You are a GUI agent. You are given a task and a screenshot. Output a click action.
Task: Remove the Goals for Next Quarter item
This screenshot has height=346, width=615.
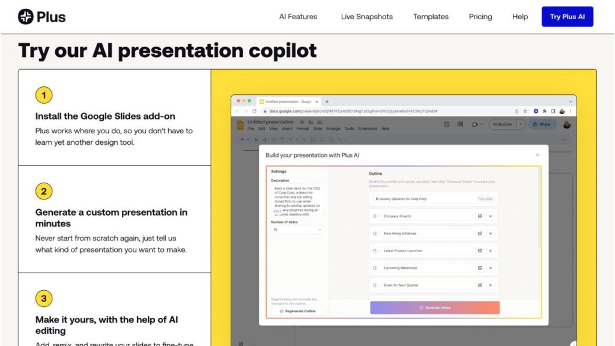click(x=490, y=285)
